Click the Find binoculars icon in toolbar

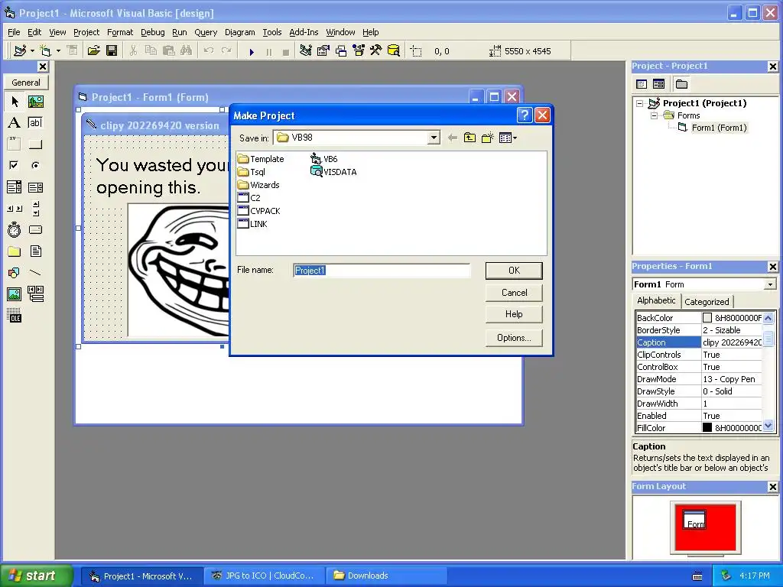coord(187,50)
